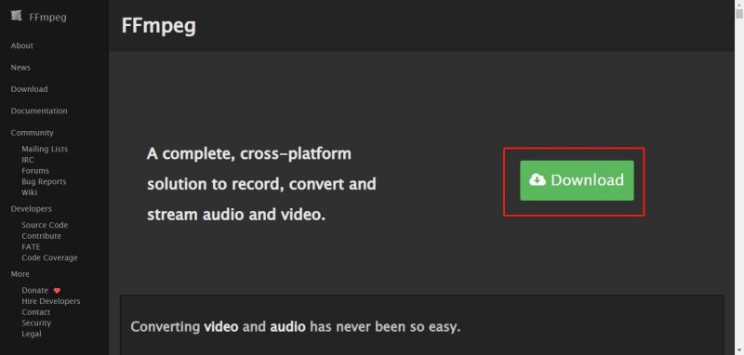Click the red heart icon beside Donate
The width and height of the screenshot is (744, 355).
coord(57,291)
